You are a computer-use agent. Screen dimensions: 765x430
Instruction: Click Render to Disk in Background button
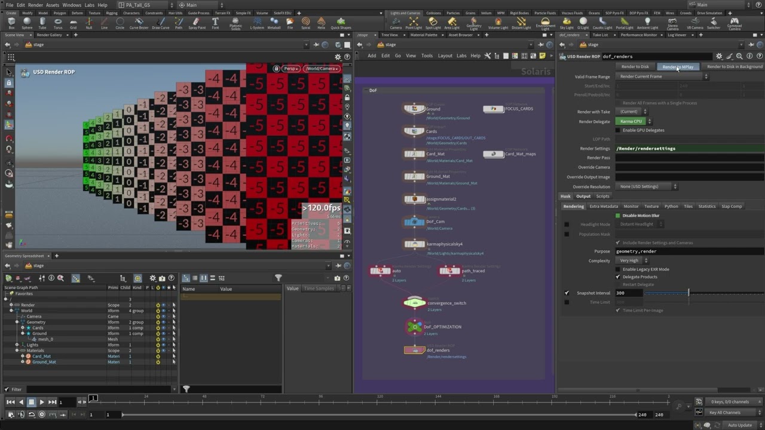tap(735, 66)
